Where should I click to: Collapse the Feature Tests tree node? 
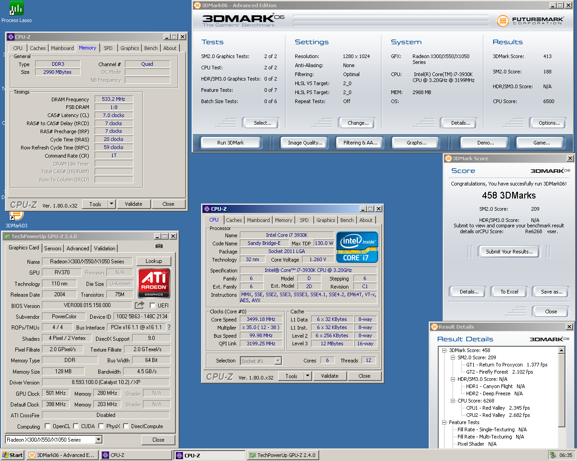pyautogui.click(x=444, y=422)
